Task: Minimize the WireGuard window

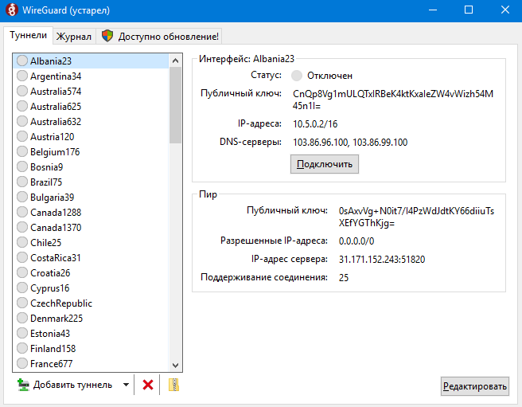Action: coord(432,10)
